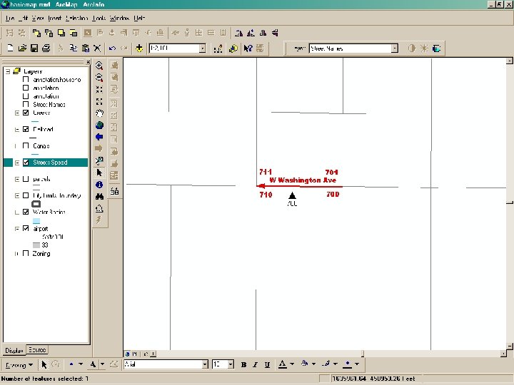Screen dimensions: 514x385
Task: Select the Zoom In tool
Action: 99,66
